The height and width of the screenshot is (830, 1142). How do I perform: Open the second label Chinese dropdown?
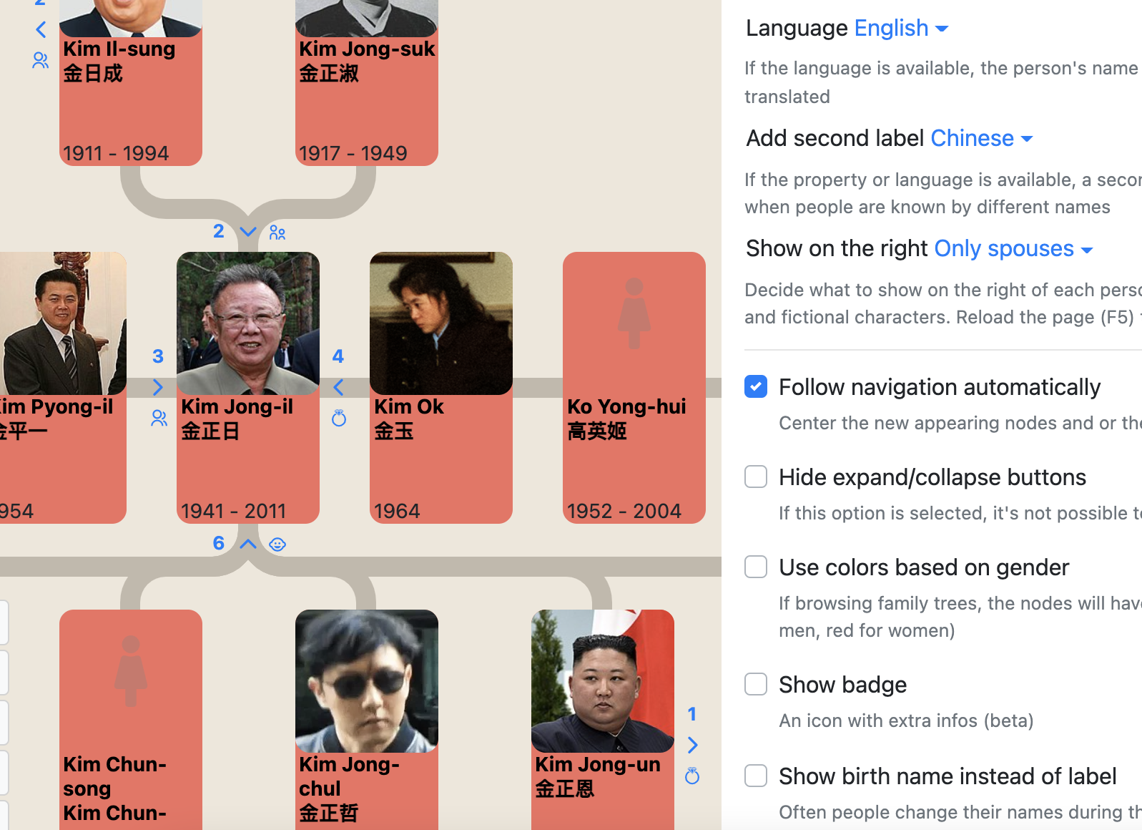981,138
